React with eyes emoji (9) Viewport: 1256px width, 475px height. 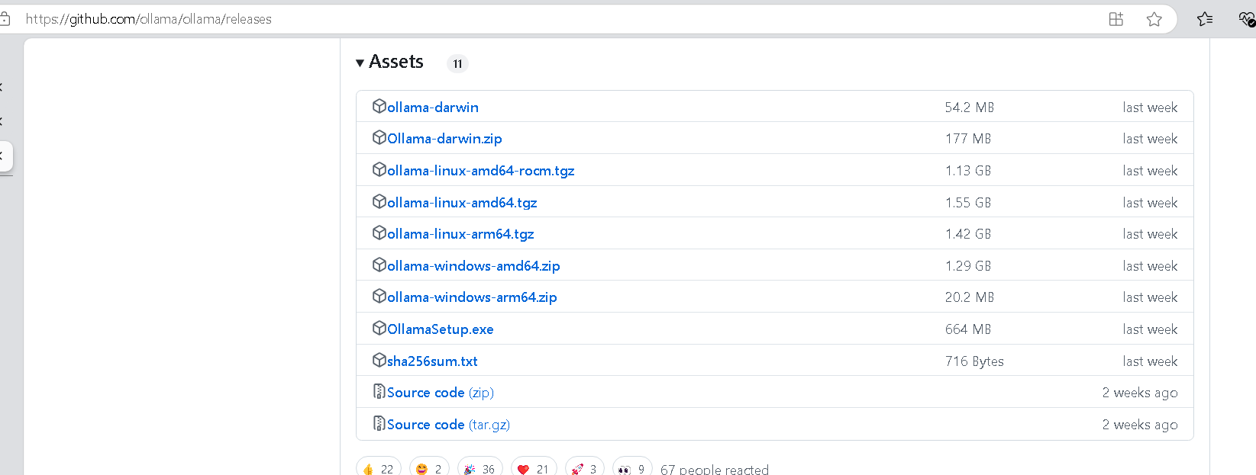tap(632, 468)
